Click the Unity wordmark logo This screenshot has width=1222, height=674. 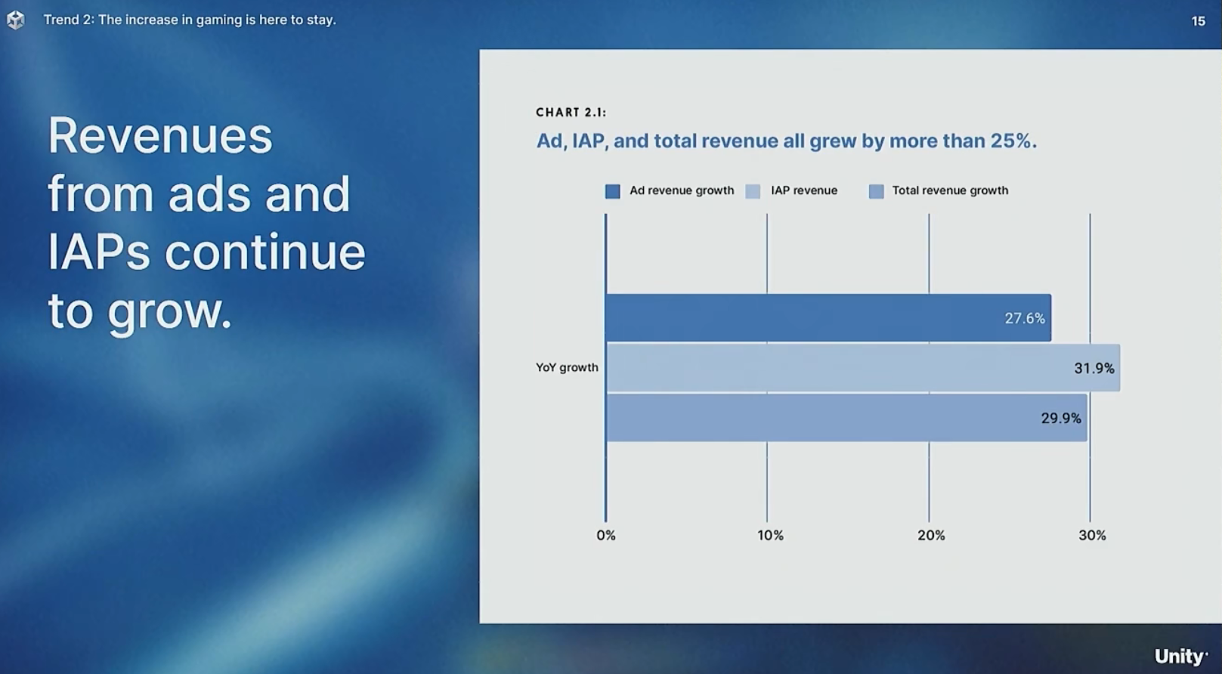point(1180,657)
